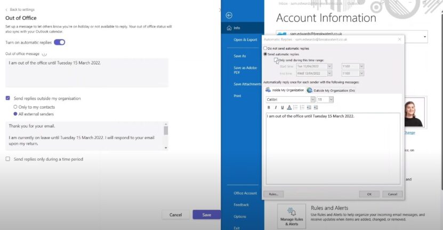Expand the account selector dropdown arrow

click(x=425, y=37)
